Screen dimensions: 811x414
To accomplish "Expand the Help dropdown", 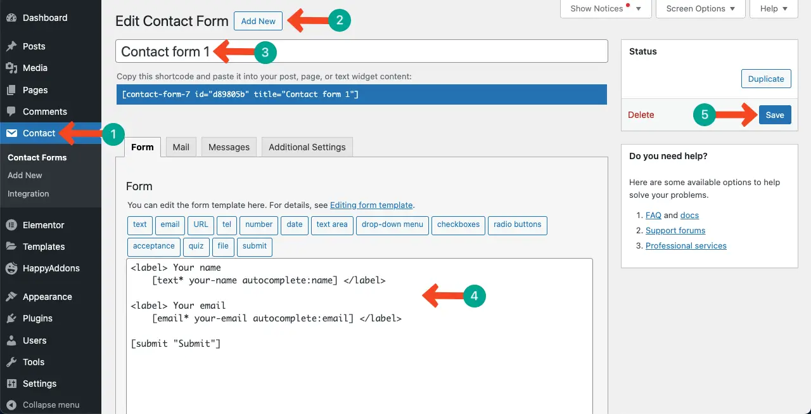I will tap(774, 9).
